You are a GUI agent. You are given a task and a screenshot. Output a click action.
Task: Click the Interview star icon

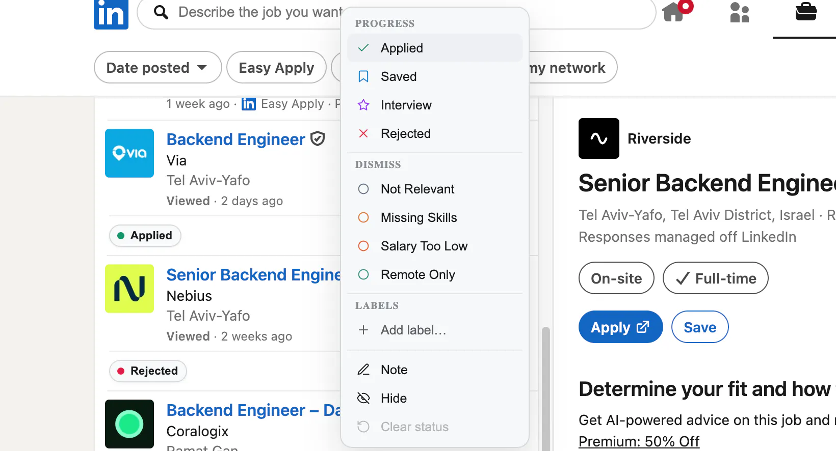click(363, 105)
